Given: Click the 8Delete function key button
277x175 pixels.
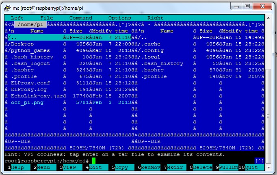Looking at the screenshot, I should (201, 167).
